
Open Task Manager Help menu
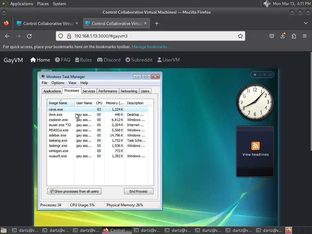pyautogui.click(x=84, y=83)
